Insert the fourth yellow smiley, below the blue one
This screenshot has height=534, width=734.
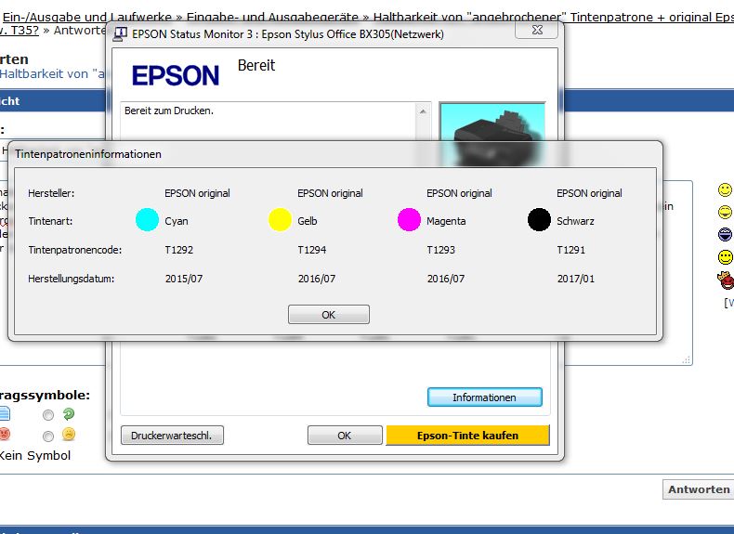tap(725, 257)
